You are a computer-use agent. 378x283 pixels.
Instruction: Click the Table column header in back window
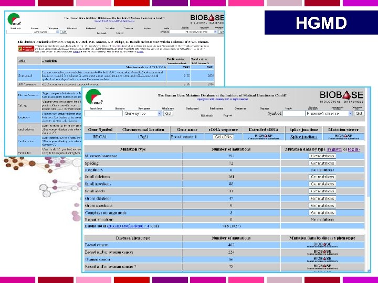(x=22, y=61)
